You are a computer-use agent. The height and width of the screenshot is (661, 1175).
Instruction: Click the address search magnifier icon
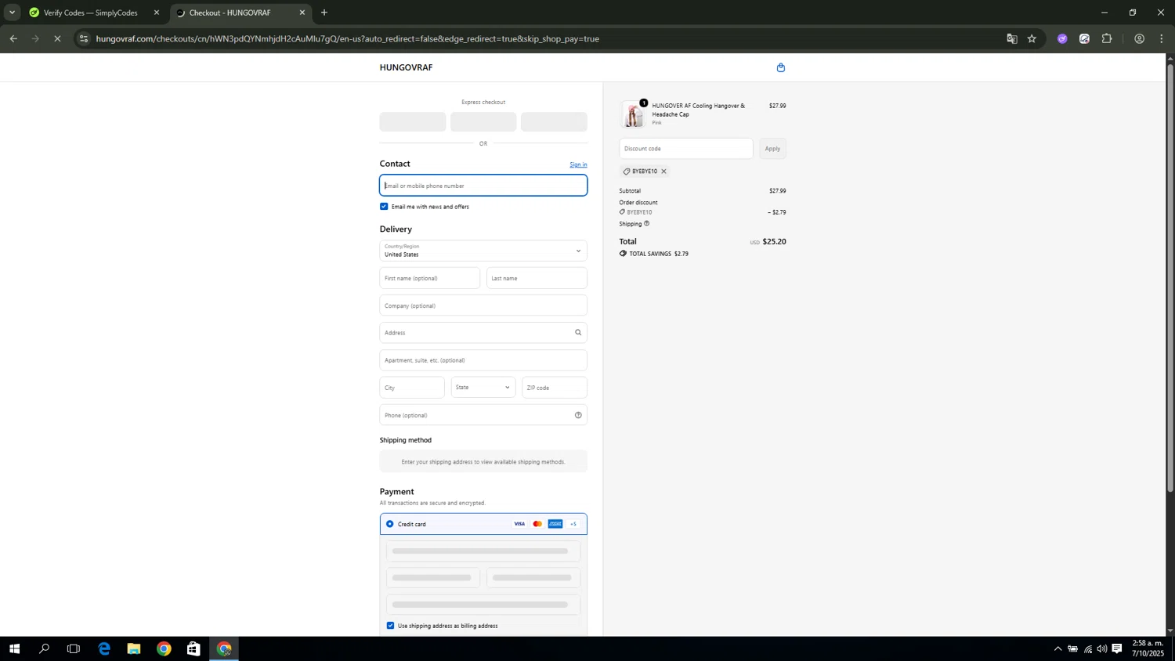point(578,333)
